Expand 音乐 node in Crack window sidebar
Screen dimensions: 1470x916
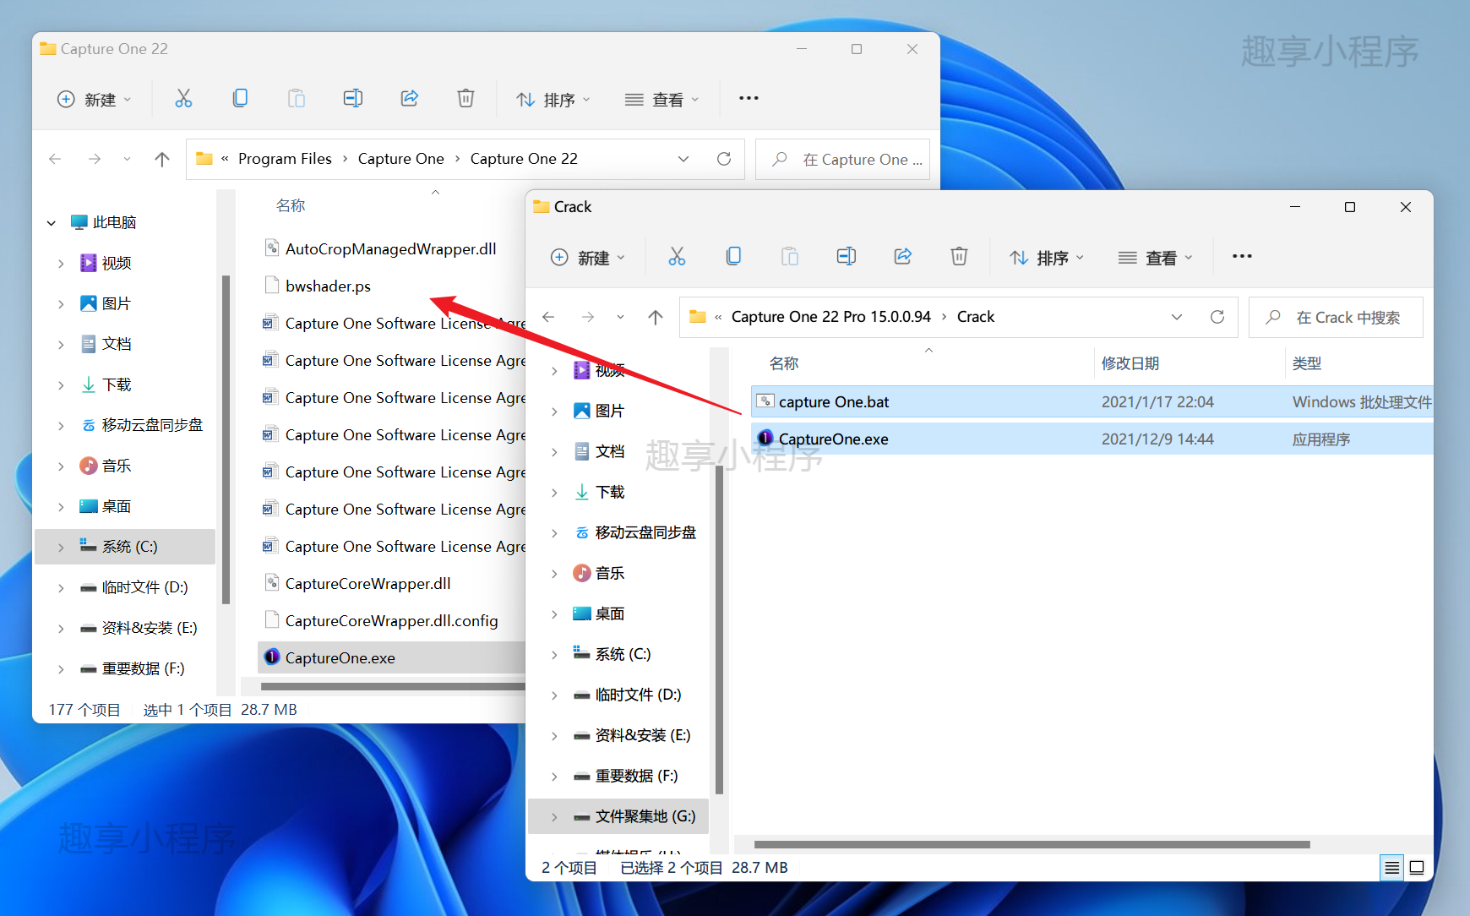pyautogui.click(x=554, y=574)
